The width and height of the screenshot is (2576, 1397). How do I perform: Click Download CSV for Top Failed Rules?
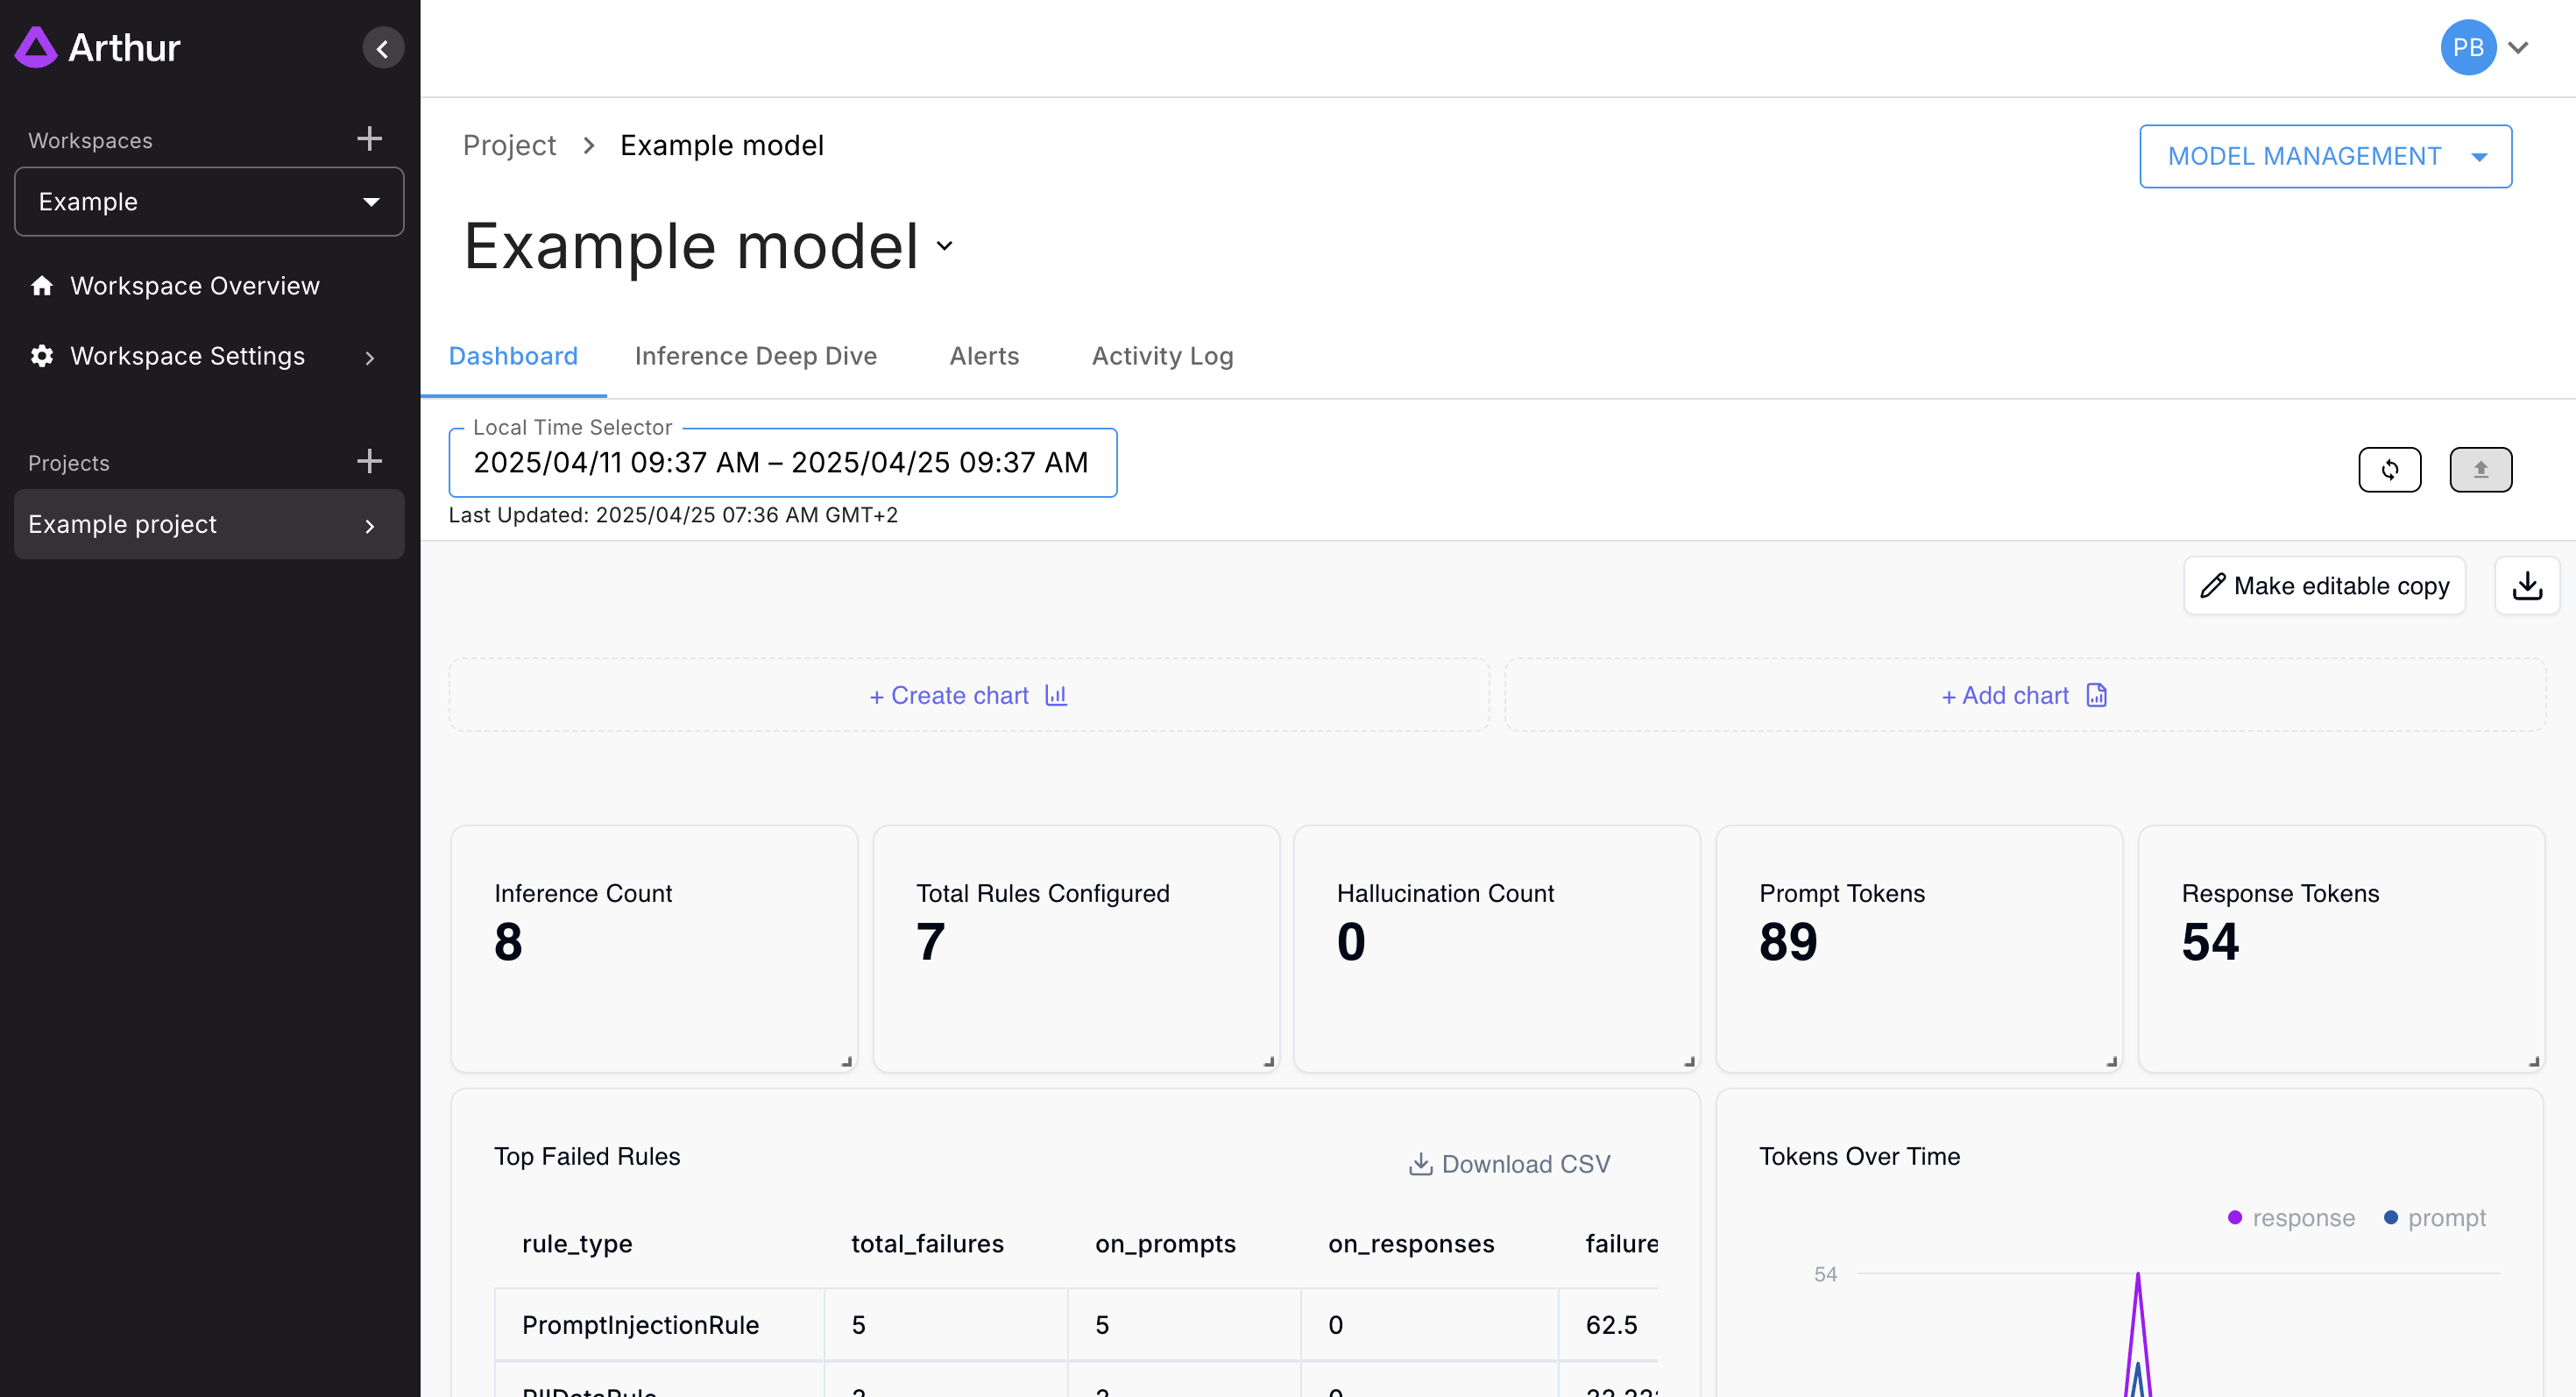1509,1163
